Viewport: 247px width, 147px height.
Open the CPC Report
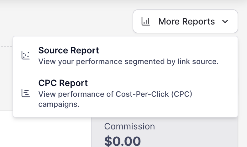63,83
